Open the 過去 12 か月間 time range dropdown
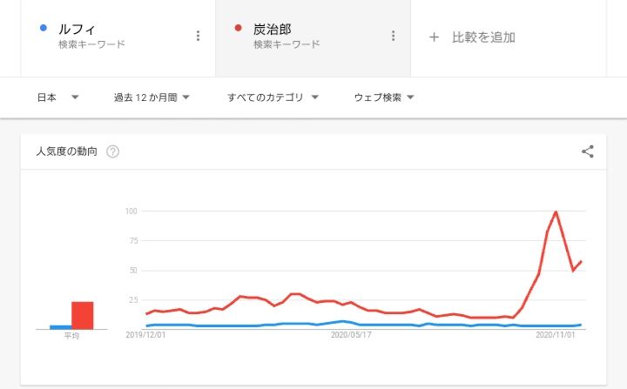The width and height of the screenshot is (627, 389). (x=152, y=97)
